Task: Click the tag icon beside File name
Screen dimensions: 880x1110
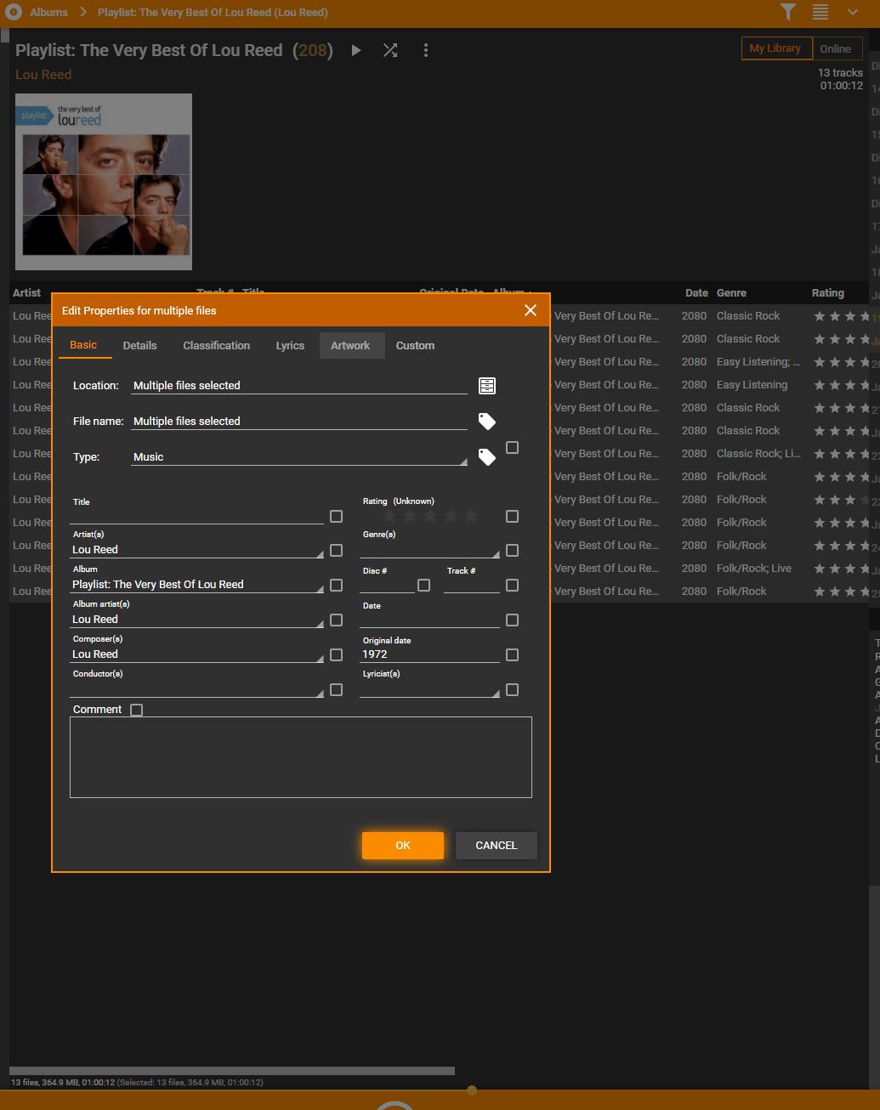Action: pyautogui.click(x=487, y=422)
